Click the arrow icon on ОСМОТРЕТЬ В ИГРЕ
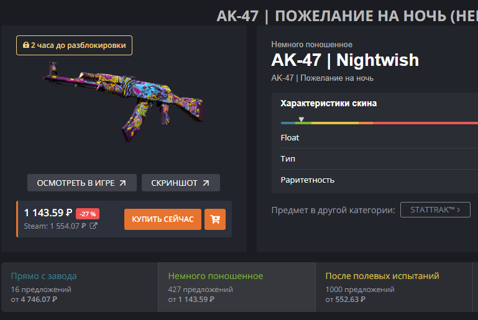The height and width of the screenshot is (320, 478). 122,183
